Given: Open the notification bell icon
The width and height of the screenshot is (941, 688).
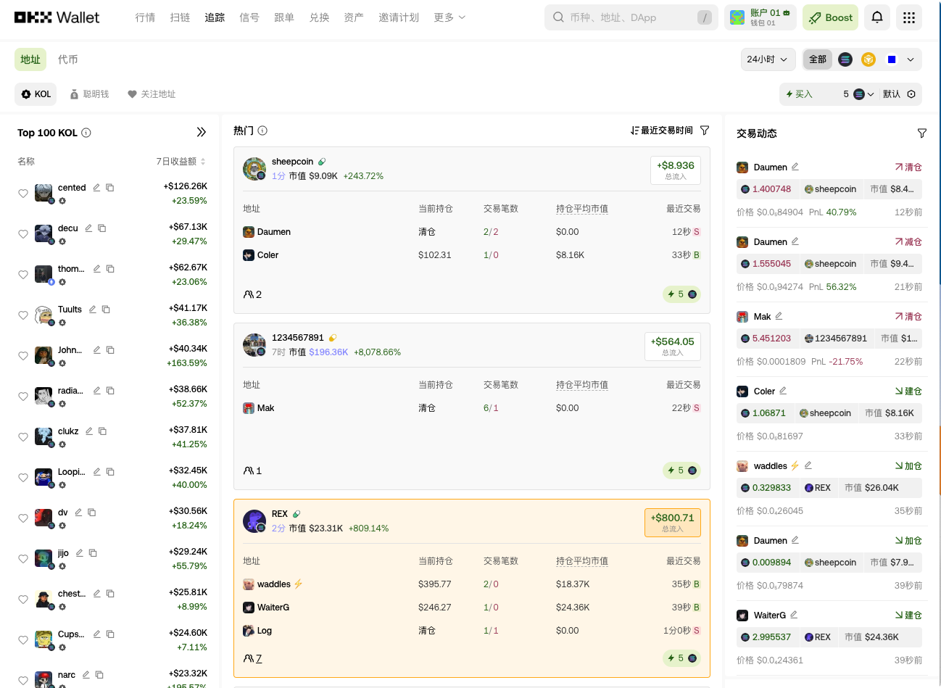Looking at the screenshot, I should 876,17.
